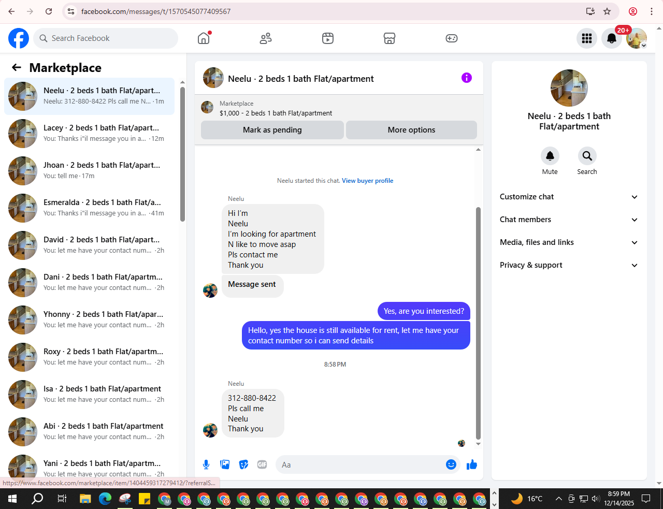
Task: Focus the Search Facebook field
Action: pos(106,38)
